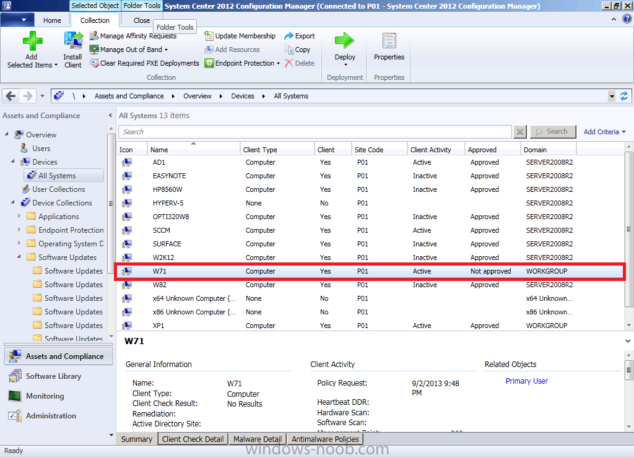Click Clear Required PXE Deployments
Screen dimensions: 634x458
pos(145,63)
